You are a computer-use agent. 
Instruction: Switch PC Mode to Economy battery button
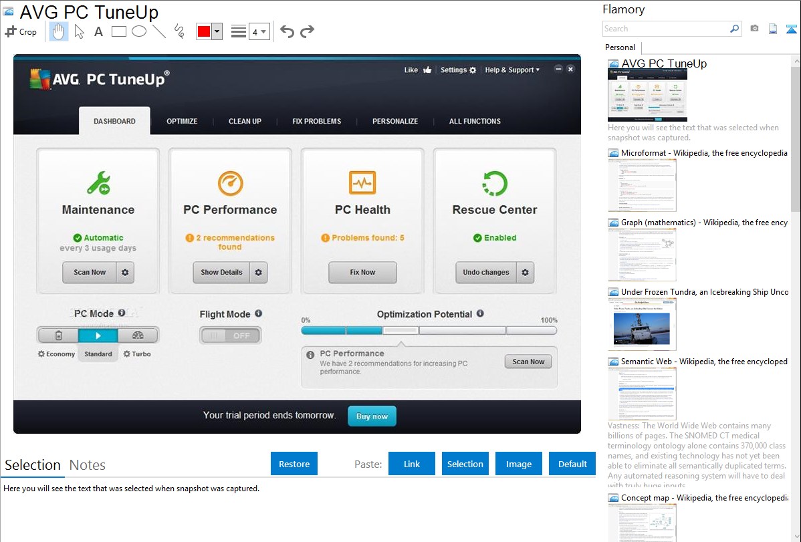click(58, 335)
